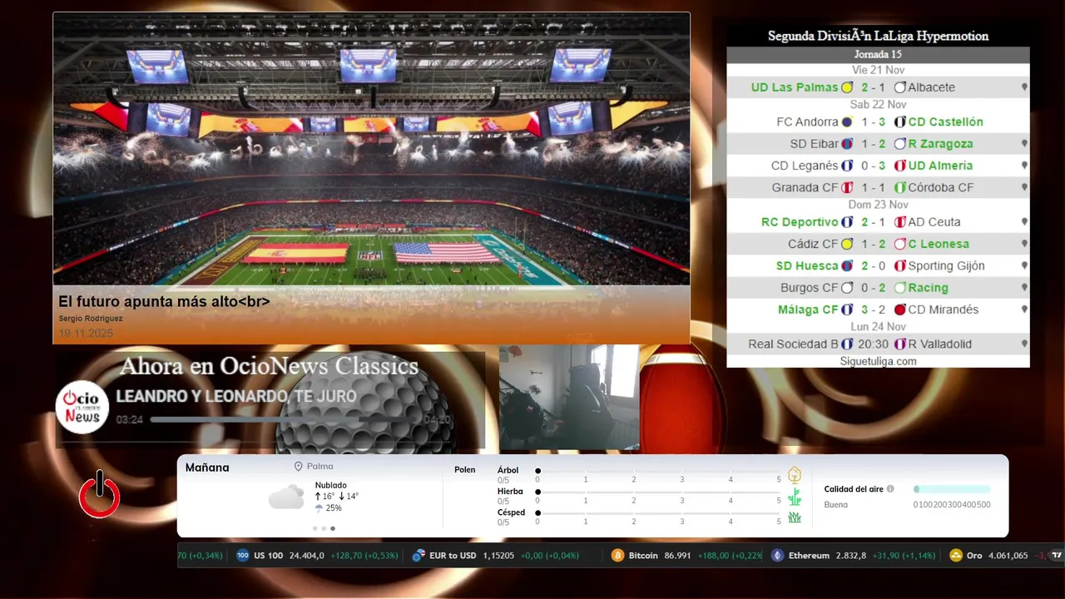Click the Hierba pollen plant icon
The width and height of the screenshot is (1065, 599).
[795, 497]
